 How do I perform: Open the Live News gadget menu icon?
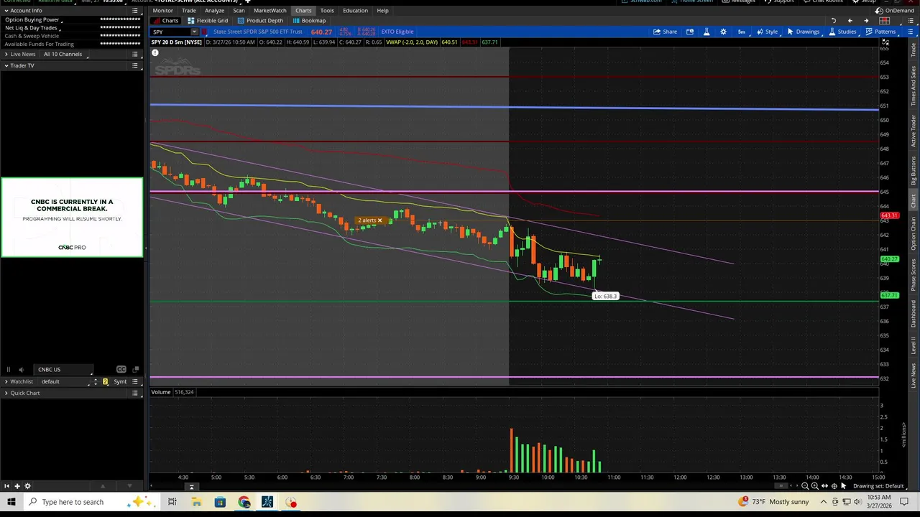tap(135, 55)
